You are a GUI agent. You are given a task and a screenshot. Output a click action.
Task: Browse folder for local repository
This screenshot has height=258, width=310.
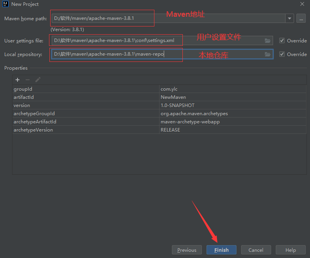pos(268,54)
